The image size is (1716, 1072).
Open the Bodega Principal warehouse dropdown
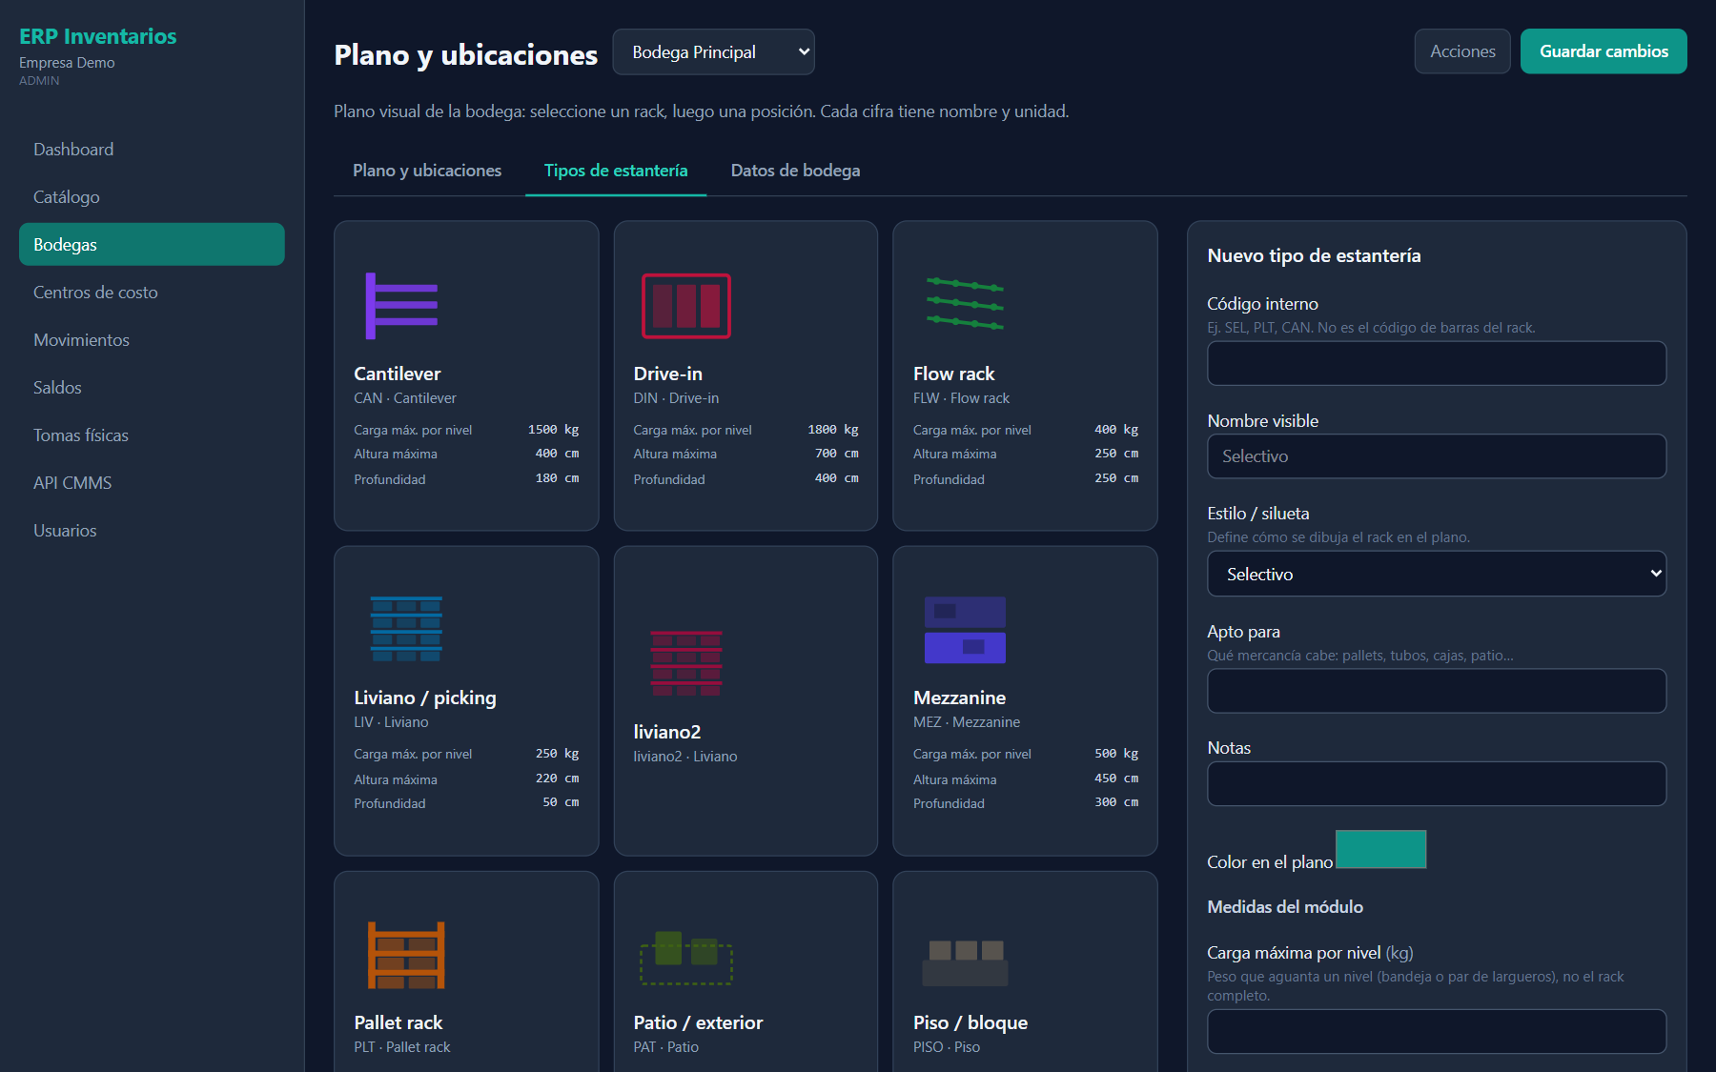coord(713,51)
